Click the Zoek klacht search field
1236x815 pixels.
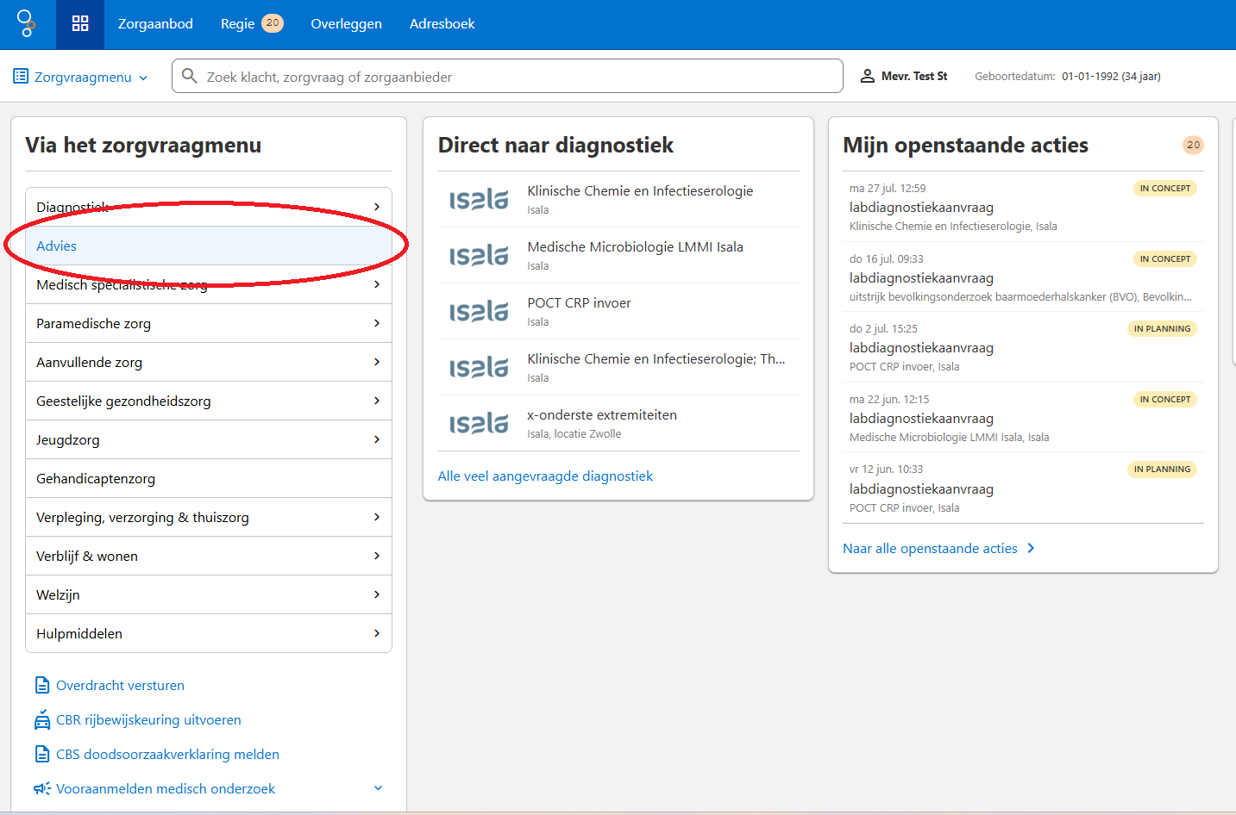click(507, 76)
